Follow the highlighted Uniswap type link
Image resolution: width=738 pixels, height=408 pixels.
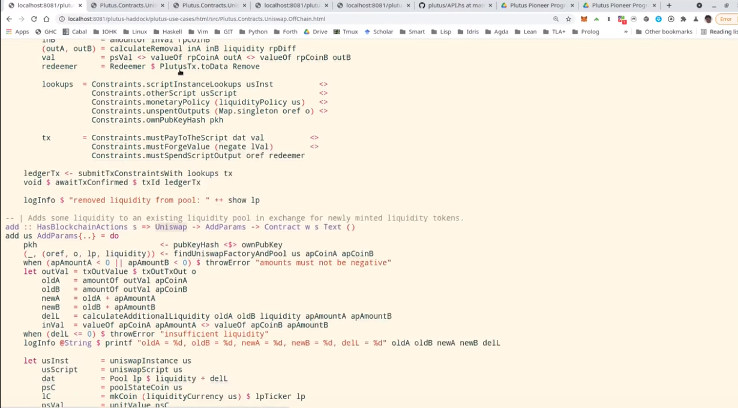click(171, 227)
